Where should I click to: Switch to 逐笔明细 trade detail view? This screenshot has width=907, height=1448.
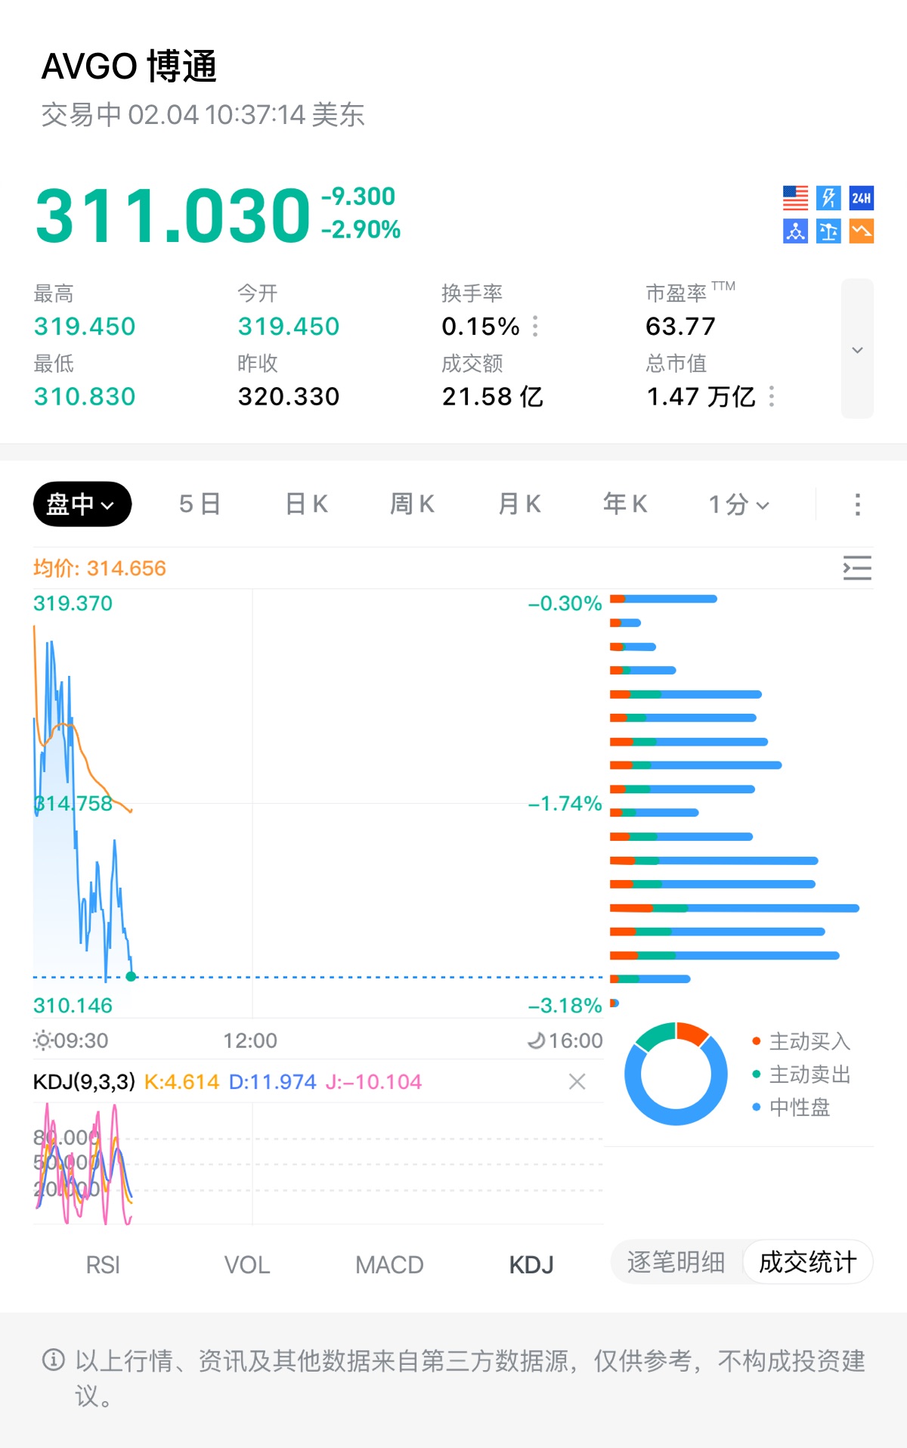click(676, 1262)
